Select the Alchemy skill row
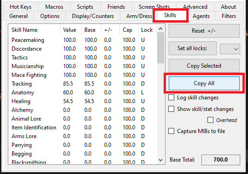This screenshot has width=248, height=174. [83, 110]
